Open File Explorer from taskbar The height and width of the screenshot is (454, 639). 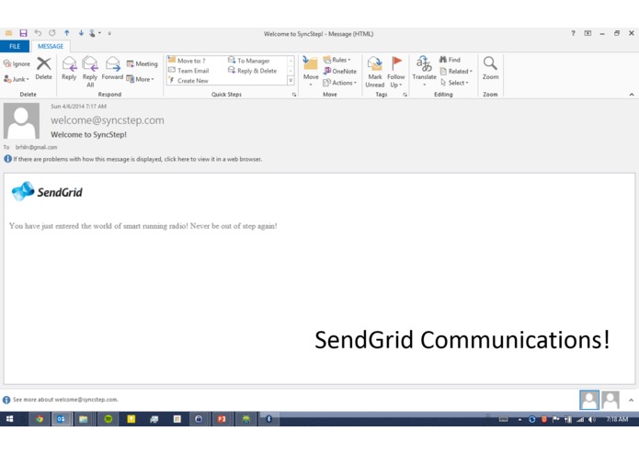click(x=83, y=419)
